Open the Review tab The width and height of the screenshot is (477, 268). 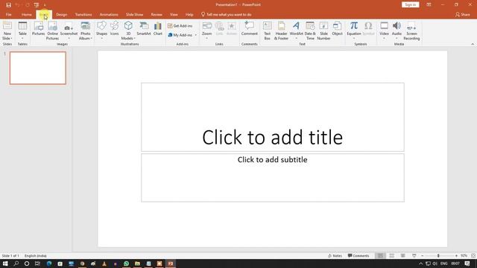click(x=157, y=15)
